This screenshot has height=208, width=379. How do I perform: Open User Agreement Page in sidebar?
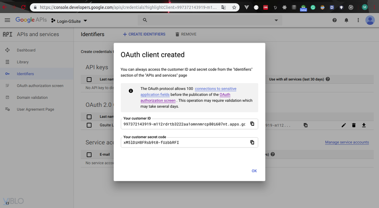click(35, 109)
